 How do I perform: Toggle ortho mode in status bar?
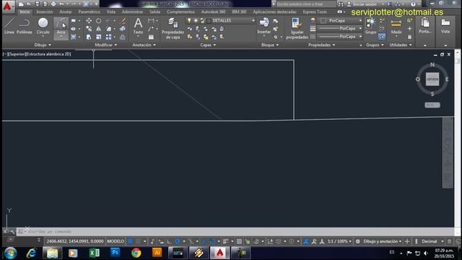(169, 241)
